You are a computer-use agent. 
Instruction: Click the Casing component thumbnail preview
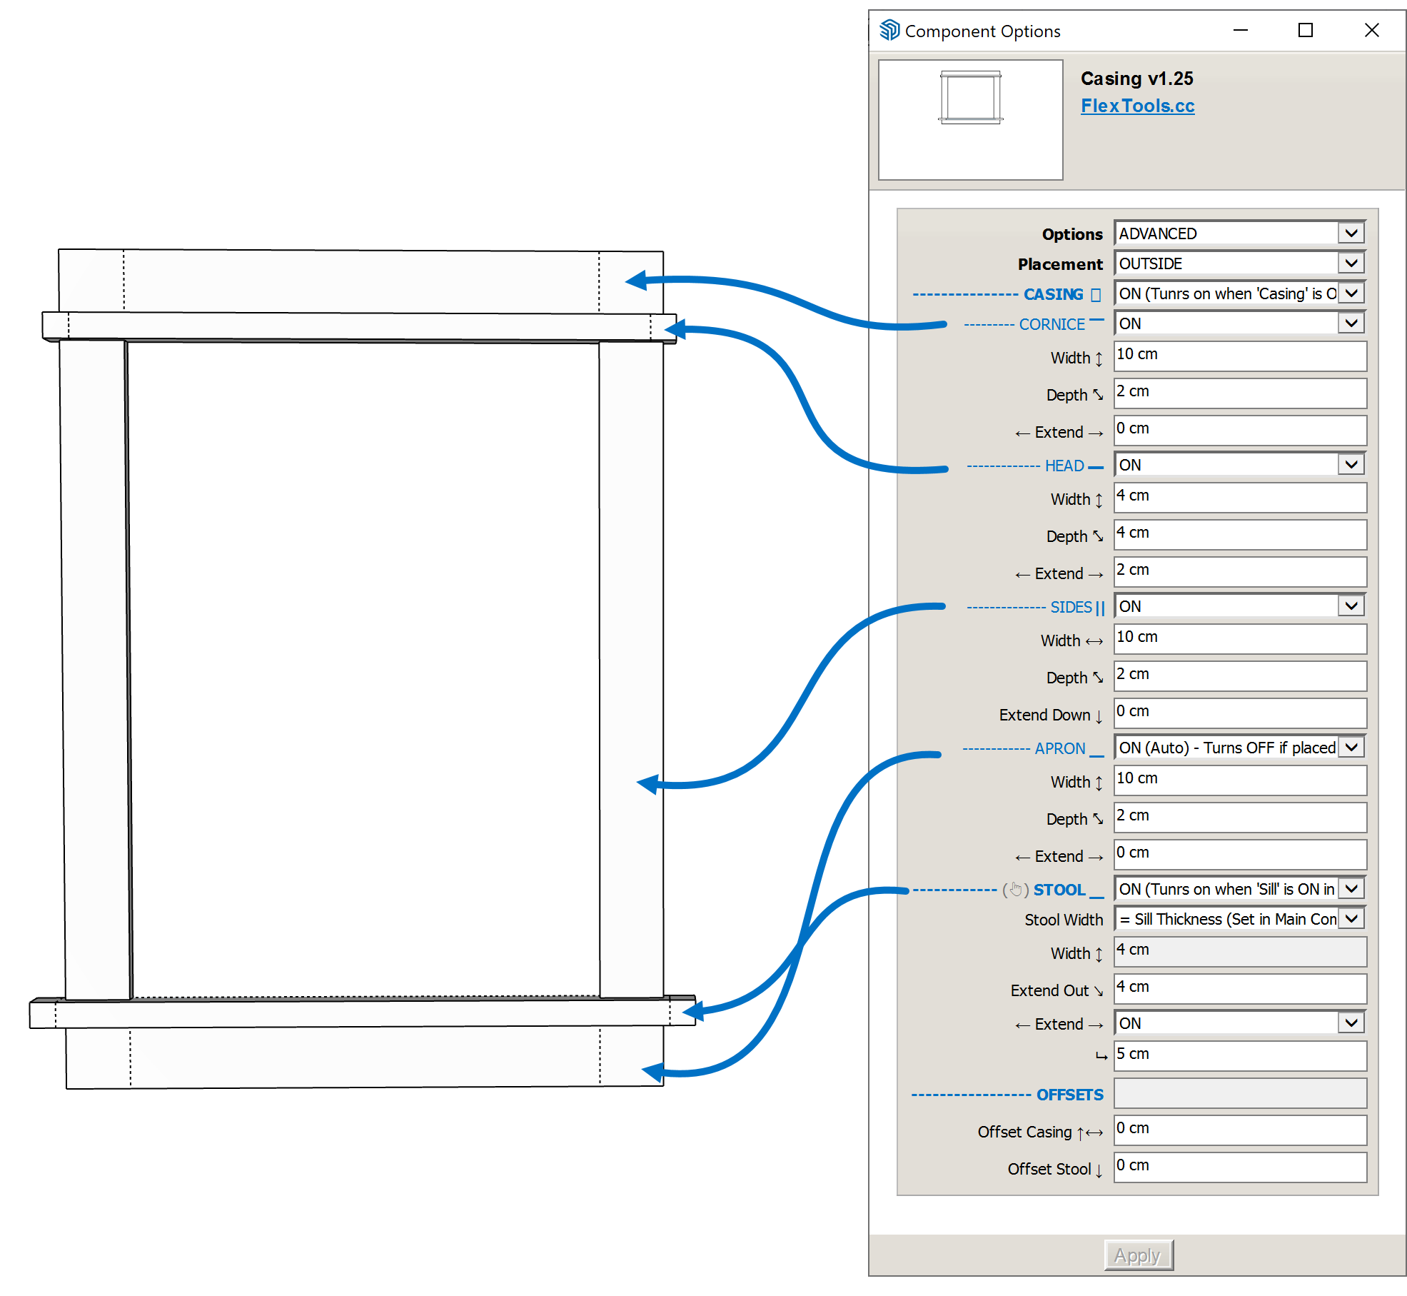click(x=969, y=119)
